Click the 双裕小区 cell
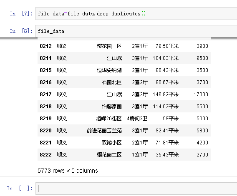Screen dimensions: 237x196 point(111,142)
